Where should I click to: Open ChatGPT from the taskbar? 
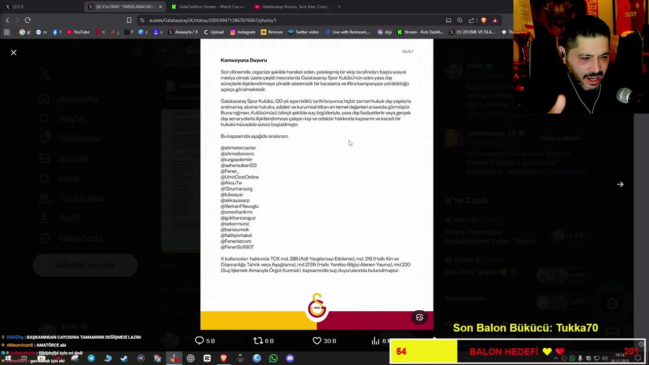click(x=191, y=358)
